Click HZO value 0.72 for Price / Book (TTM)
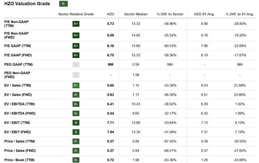 coord(110,160)
